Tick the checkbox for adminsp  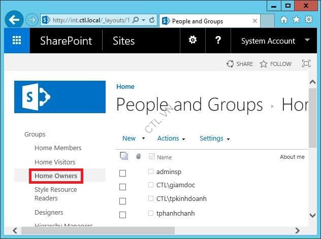point(122,173)
